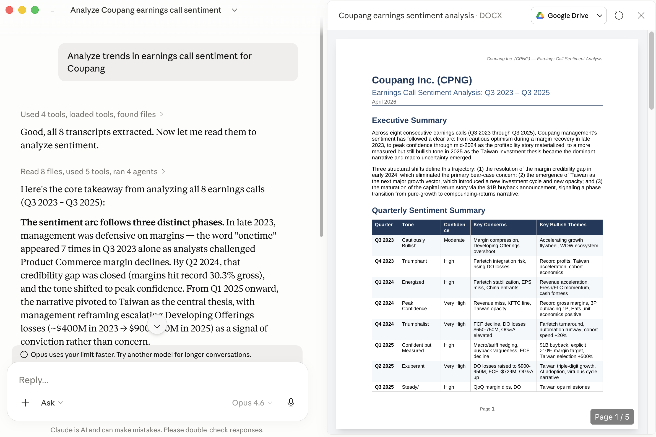Screen dimensions: 656x437
Task: Close the document preview panel
Action: tap(641, 15)
